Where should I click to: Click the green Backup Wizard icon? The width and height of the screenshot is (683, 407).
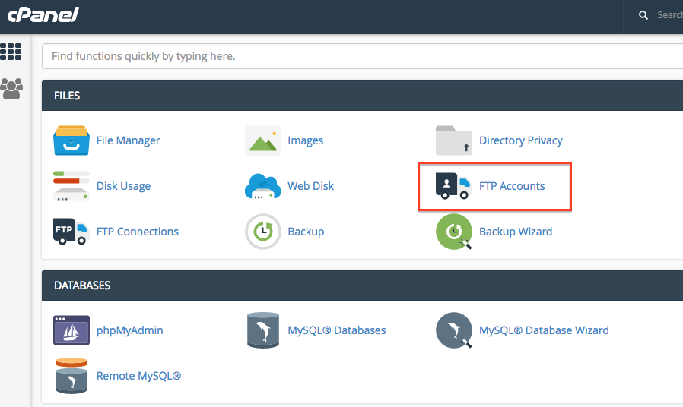[454, 232]
